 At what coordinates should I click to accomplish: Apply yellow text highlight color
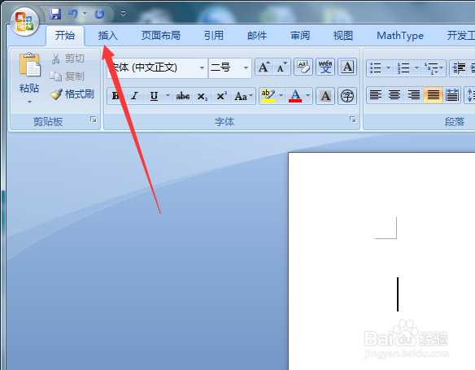coord(268,96)
